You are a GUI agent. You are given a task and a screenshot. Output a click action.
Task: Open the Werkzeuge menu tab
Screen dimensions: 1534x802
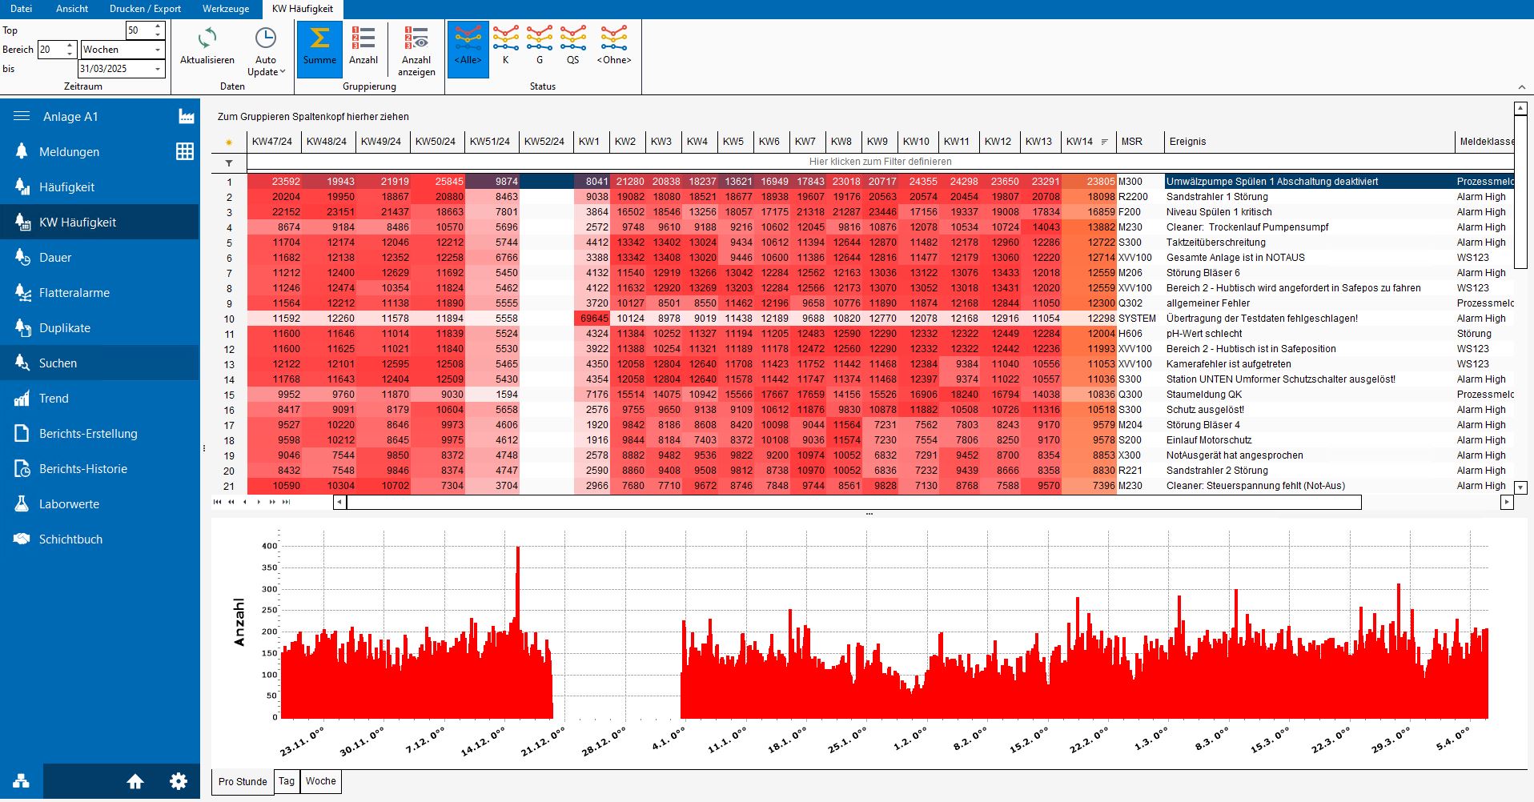225,9
